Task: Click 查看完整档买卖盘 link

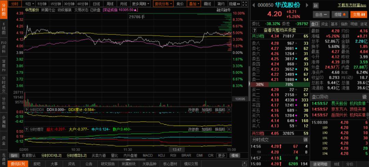Action: point(280,30)
